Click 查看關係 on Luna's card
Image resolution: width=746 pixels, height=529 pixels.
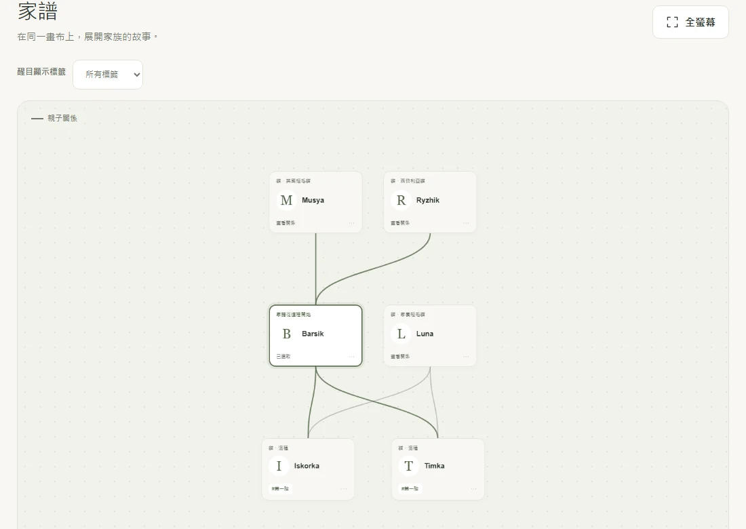click(x=400, y=356)
